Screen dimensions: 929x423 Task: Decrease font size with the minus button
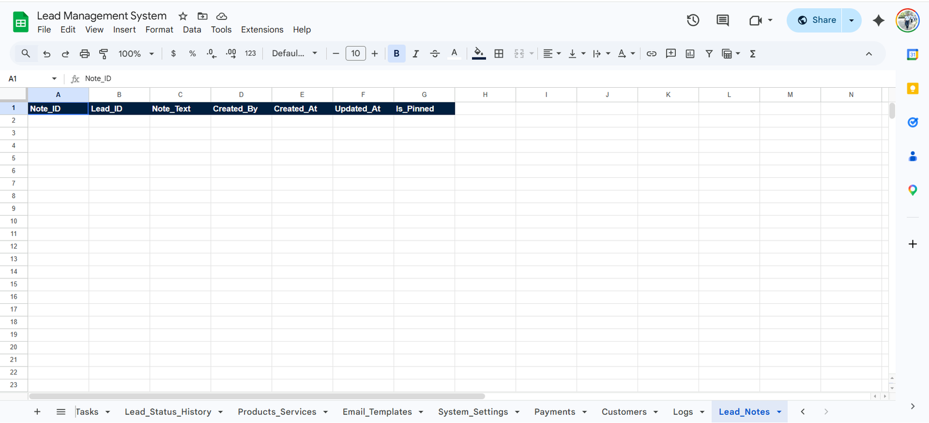(x=336, y=53)
